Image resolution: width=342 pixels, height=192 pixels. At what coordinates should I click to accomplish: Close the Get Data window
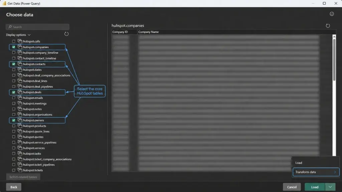pos(336,3)
